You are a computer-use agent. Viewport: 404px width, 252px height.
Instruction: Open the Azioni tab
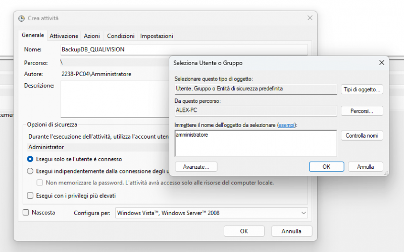[x=92, y=36]
